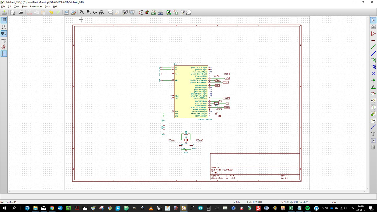Generate bill of materials
The image size is (377, 212).
(x=160, y=12)
